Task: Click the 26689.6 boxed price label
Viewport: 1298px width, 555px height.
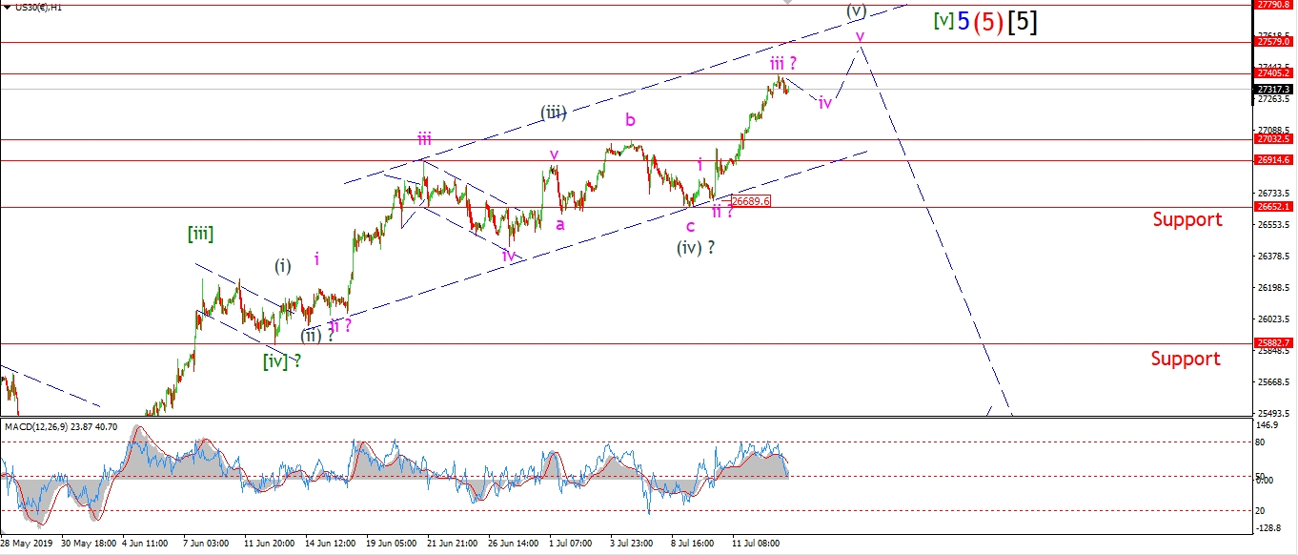Action: coord(750,200)
